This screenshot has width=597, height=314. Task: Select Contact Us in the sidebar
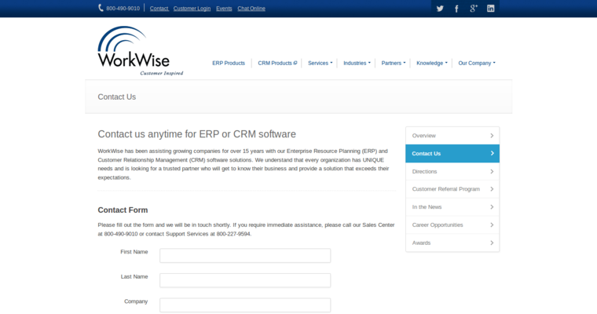[452, 153]
